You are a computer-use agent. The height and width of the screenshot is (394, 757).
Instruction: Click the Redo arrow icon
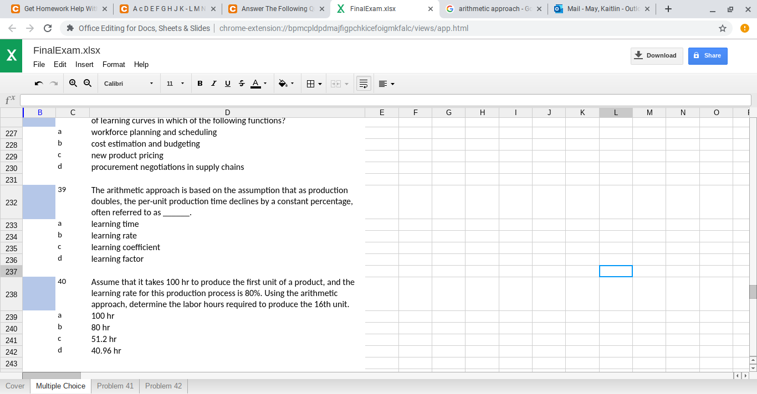click(54, 84)
